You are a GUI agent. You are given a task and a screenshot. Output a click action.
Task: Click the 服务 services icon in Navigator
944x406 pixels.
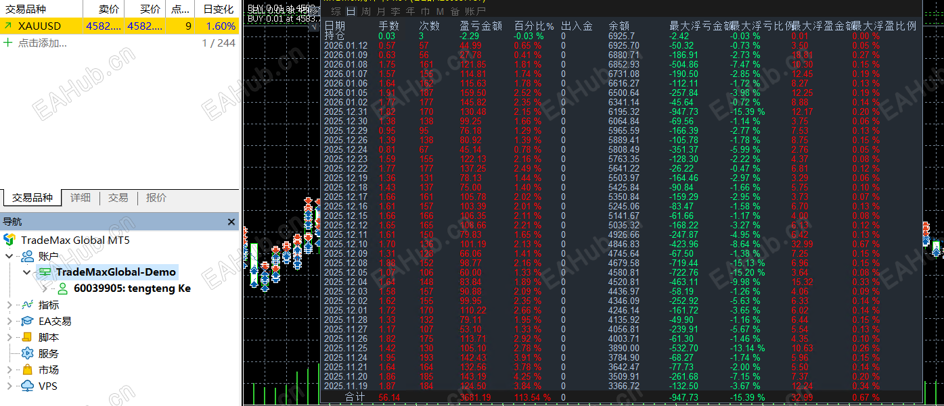[26, 353]
